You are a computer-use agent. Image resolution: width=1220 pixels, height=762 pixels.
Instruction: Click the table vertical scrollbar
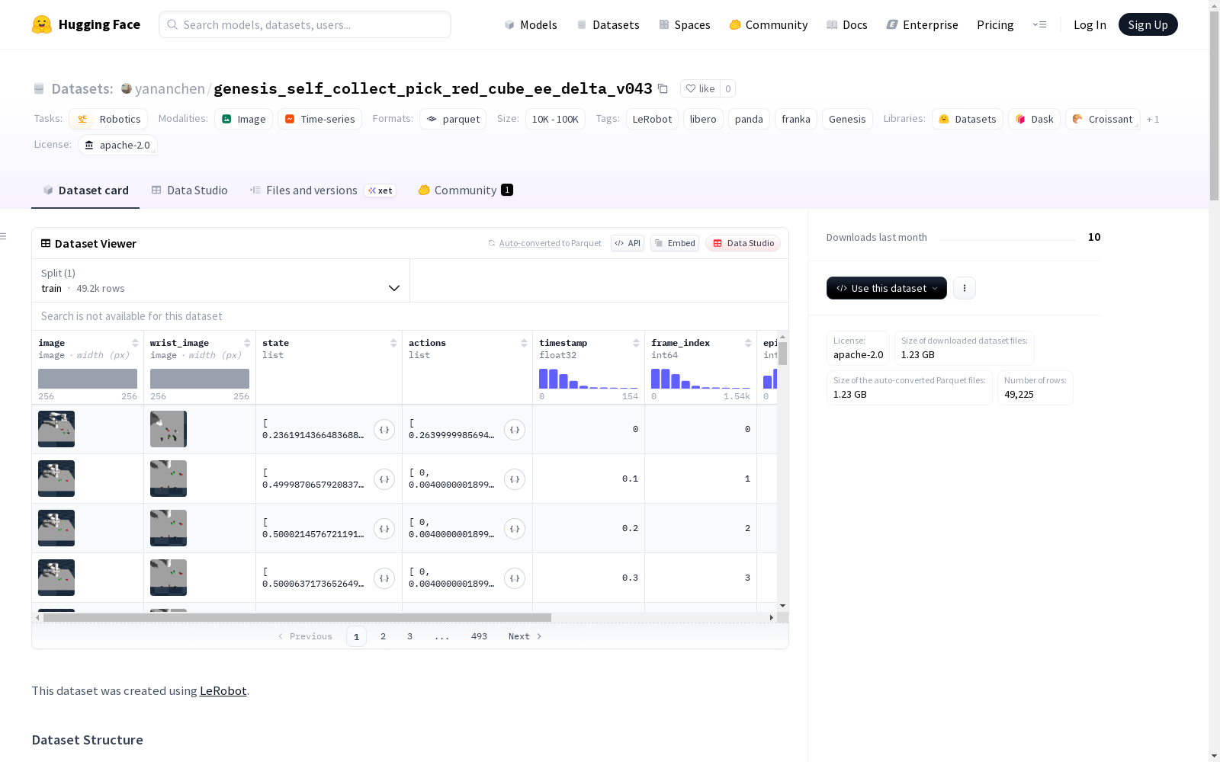(782, 354)
